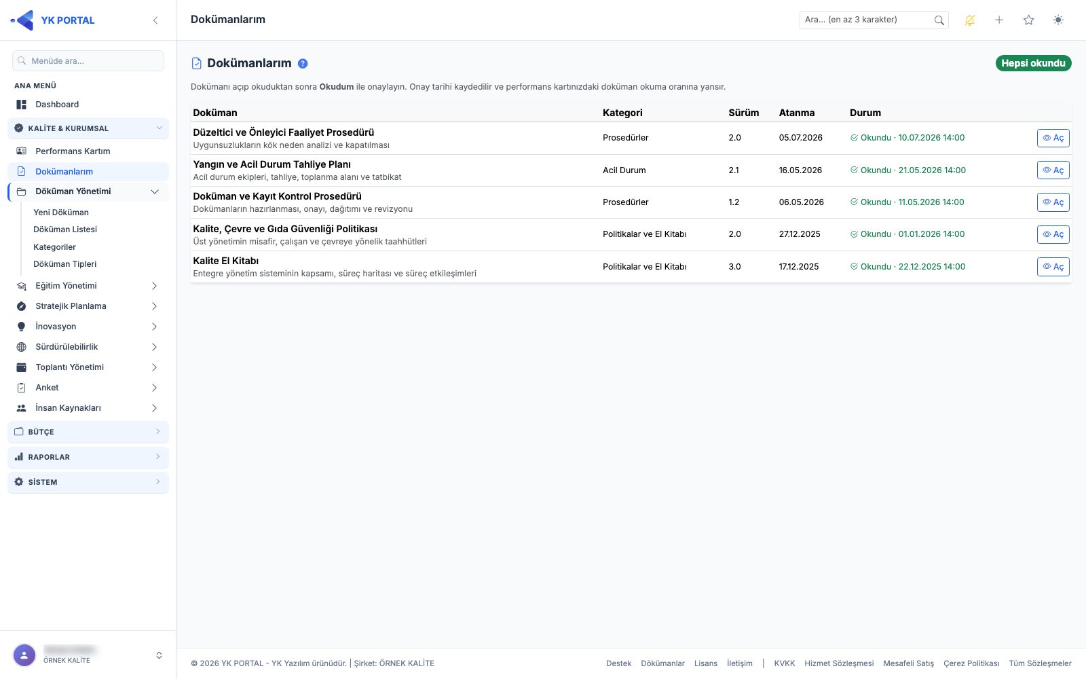This screenshot has height=679, width=1086.
Task: Open Yangın ve Acil Durum Tahliye Planı with Aç
Action: coord(1053,170)
